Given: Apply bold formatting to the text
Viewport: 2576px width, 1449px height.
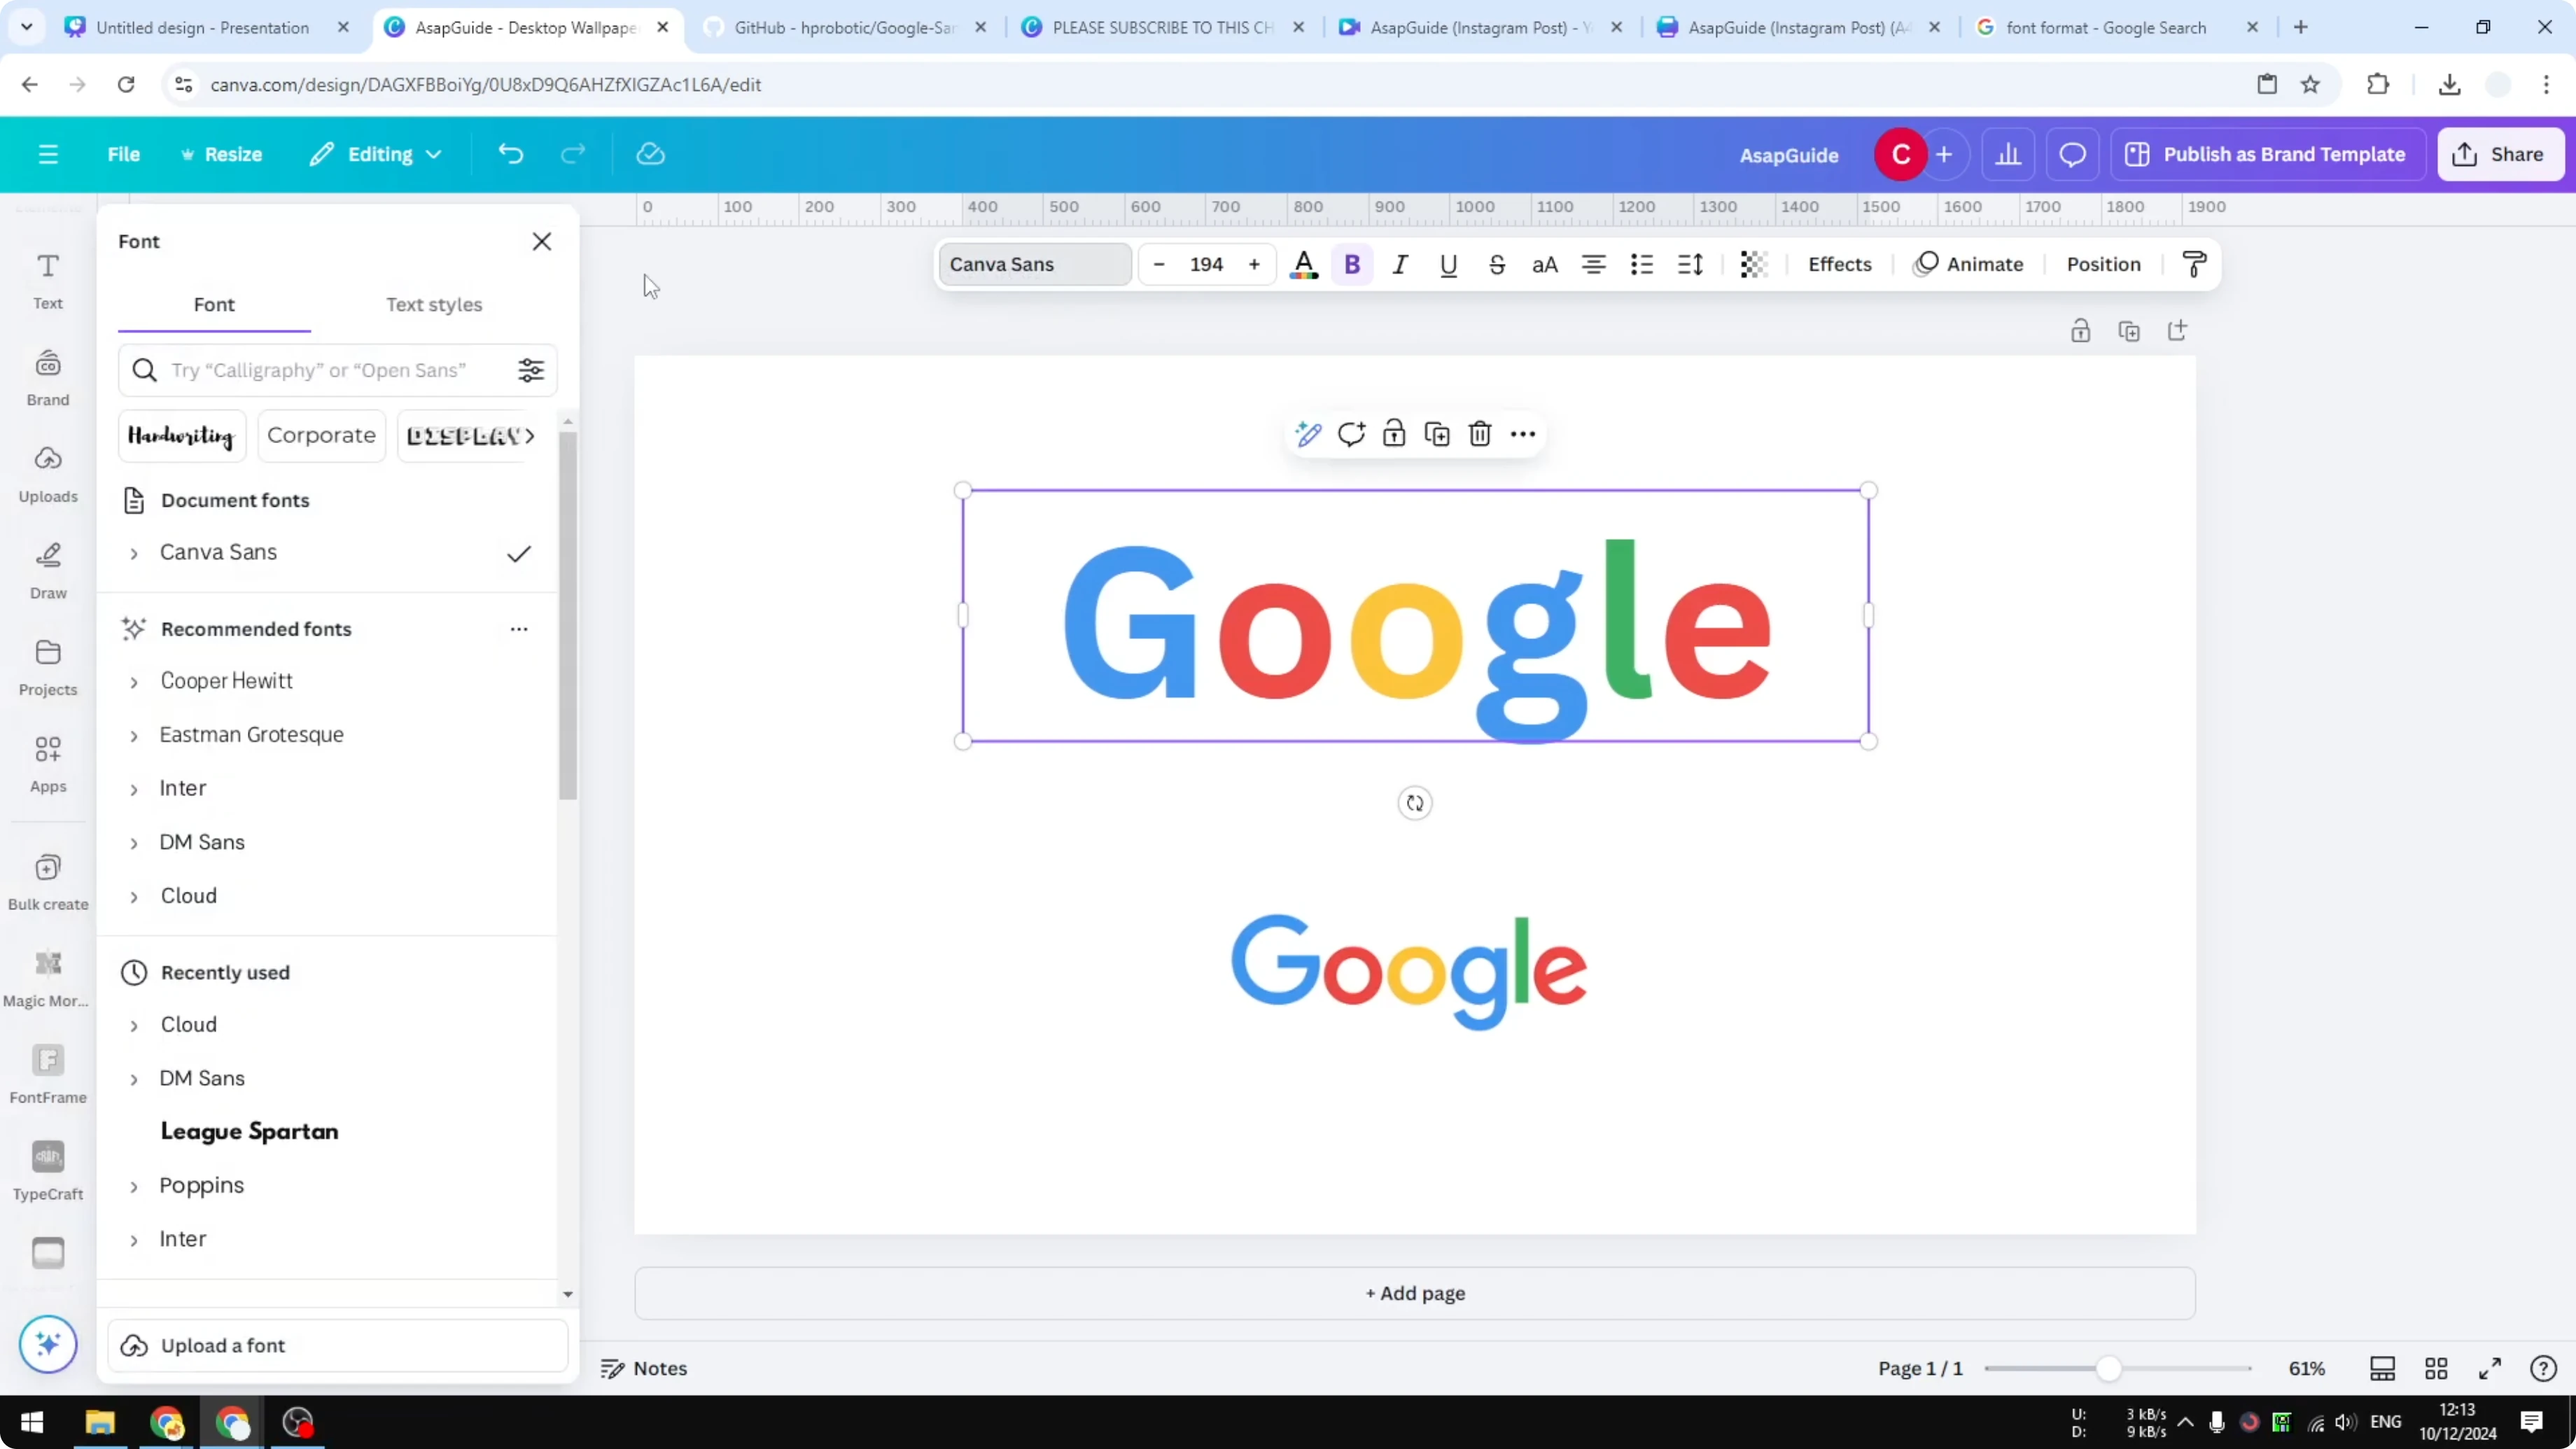Looking at the screenshot, I should (x=1352, y=264).
